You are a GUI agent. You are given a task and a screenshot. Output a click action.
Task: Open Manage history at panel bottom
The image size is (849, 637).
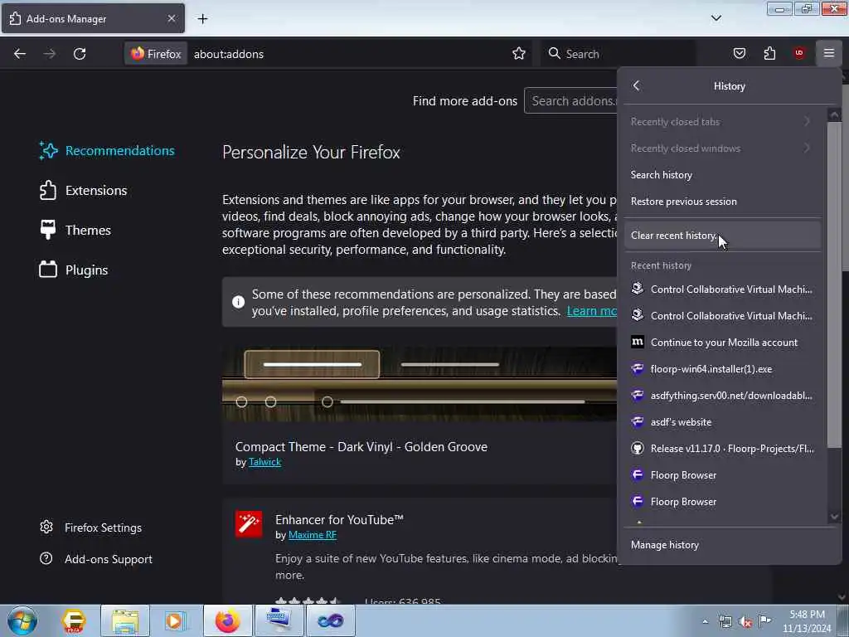point(729,545)
